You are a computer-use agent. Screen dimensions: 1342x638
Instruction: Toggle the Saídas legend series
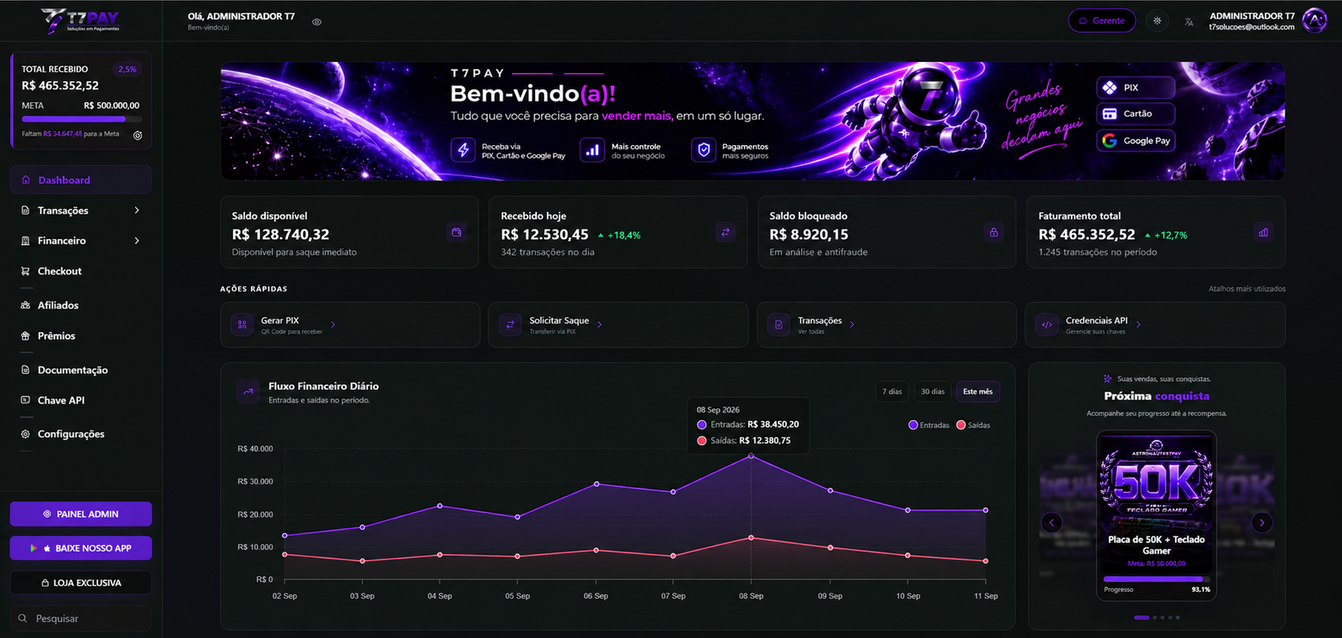tap(973, 425)
